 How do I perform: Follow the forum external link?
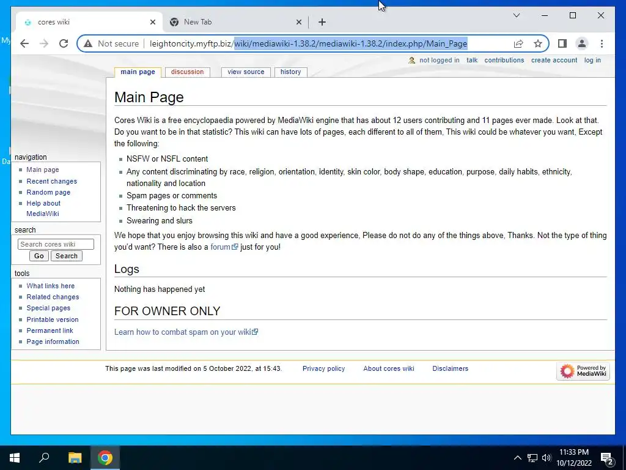coord(224,247)
